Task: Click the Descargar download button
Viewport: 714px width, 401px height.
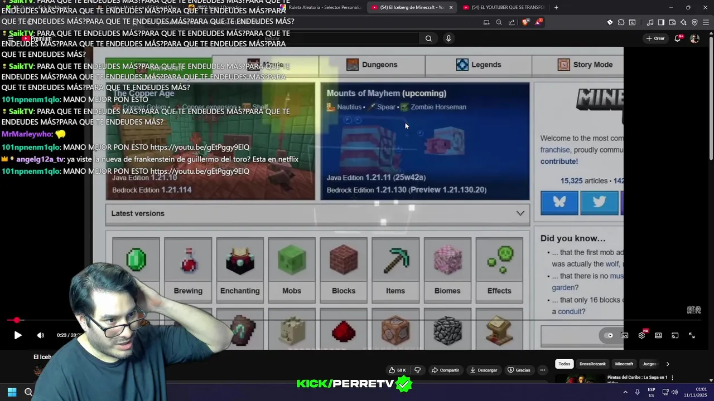Action: click(x=484, y=370)
